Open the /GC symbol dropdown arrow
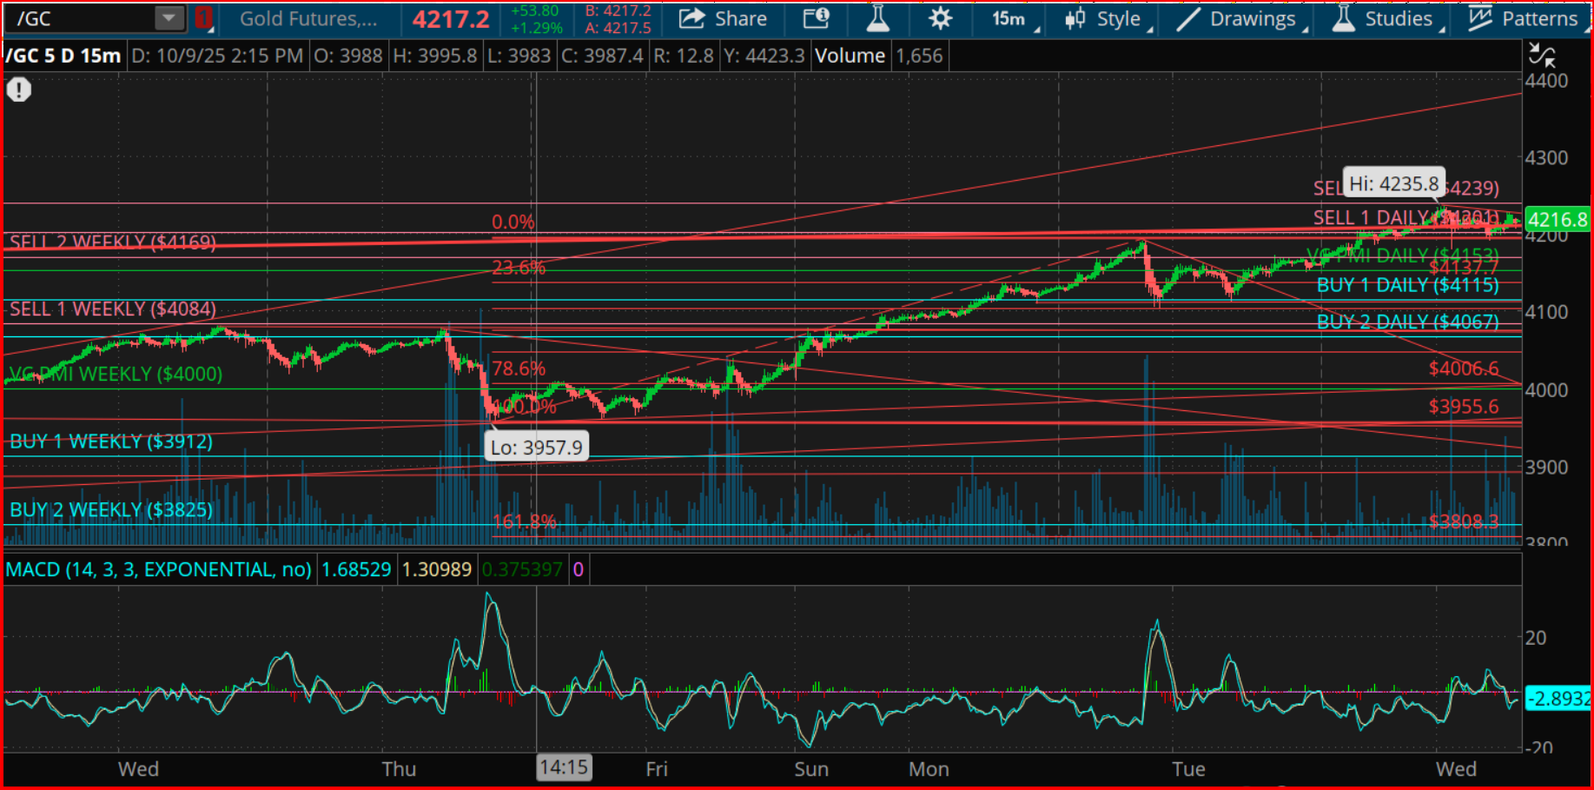The width and height of the screenshot is (1594, 790). coord(169,18)
